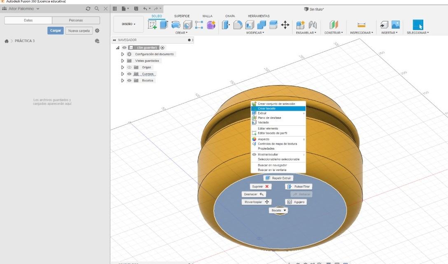This screenshot has height=264, width=448.
Task: Toggle visibility eye of Cuerpos folder
Action: coord(129,74)
